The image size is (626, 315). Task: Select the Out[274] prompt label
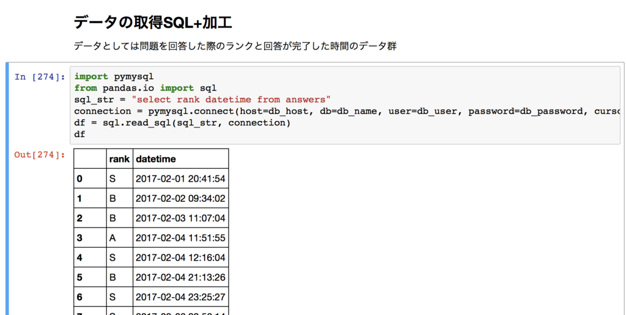40,155
